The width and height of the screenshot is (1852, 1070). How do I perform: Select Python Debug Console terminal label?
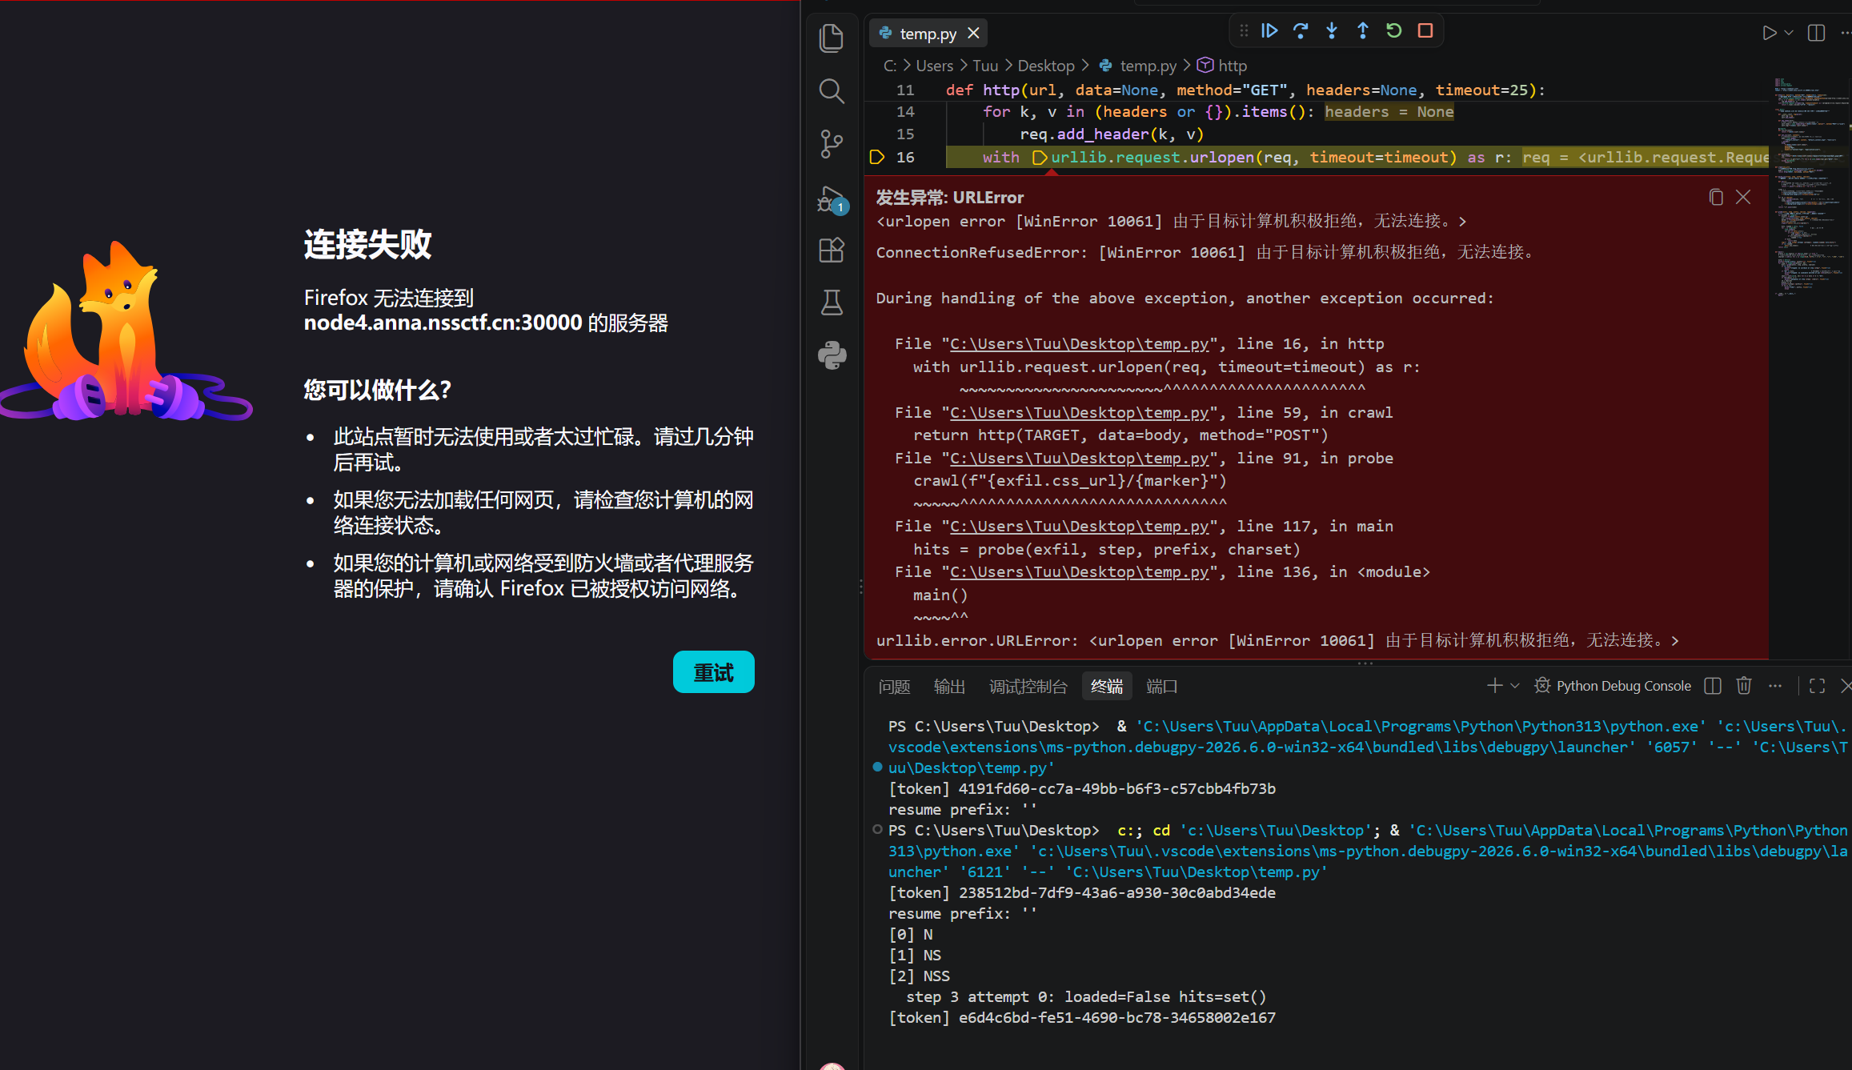pyautogui.click(x=1623, y=686)
